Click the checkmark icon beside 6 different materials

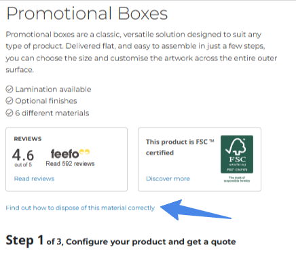click(x=10, y=113)
